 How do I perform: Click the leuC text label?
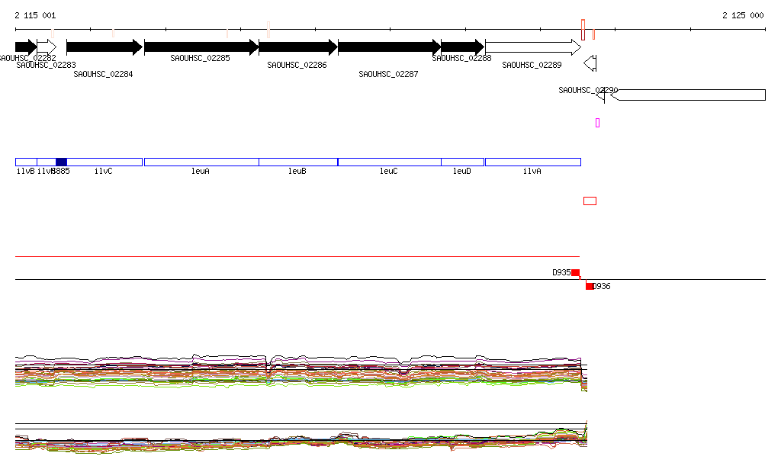click(x=388, y=172)
